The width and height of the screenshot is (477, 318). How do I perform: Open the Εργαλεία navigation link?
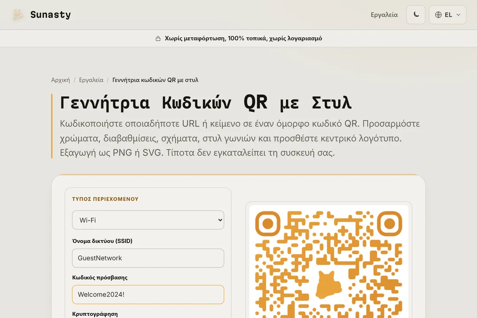[x=384, y=15]
